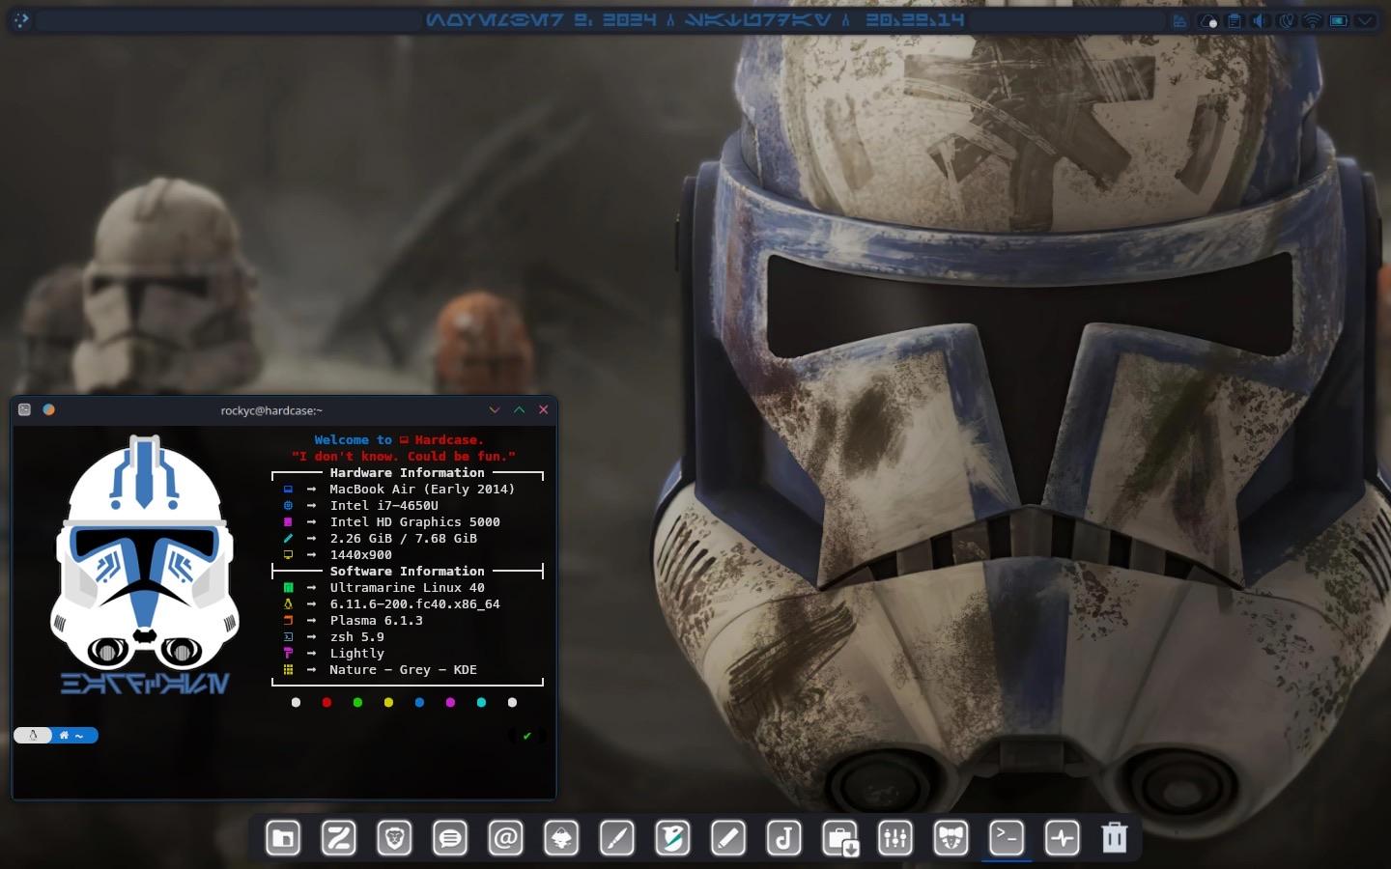Screen dimensions: 1391x869
Task: Minimize the terminal with the down chevron
Action: click(495, 409)
